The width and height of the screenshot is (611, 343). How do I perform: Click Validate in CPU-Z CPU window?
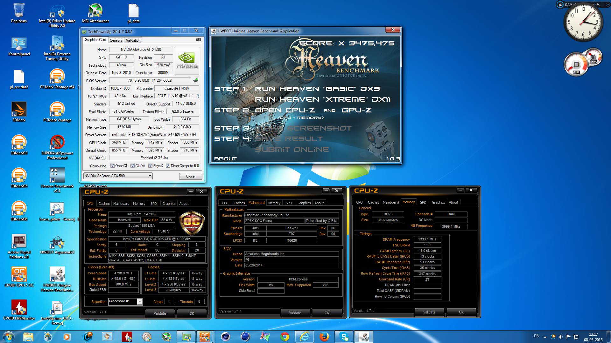coord(160,313)
